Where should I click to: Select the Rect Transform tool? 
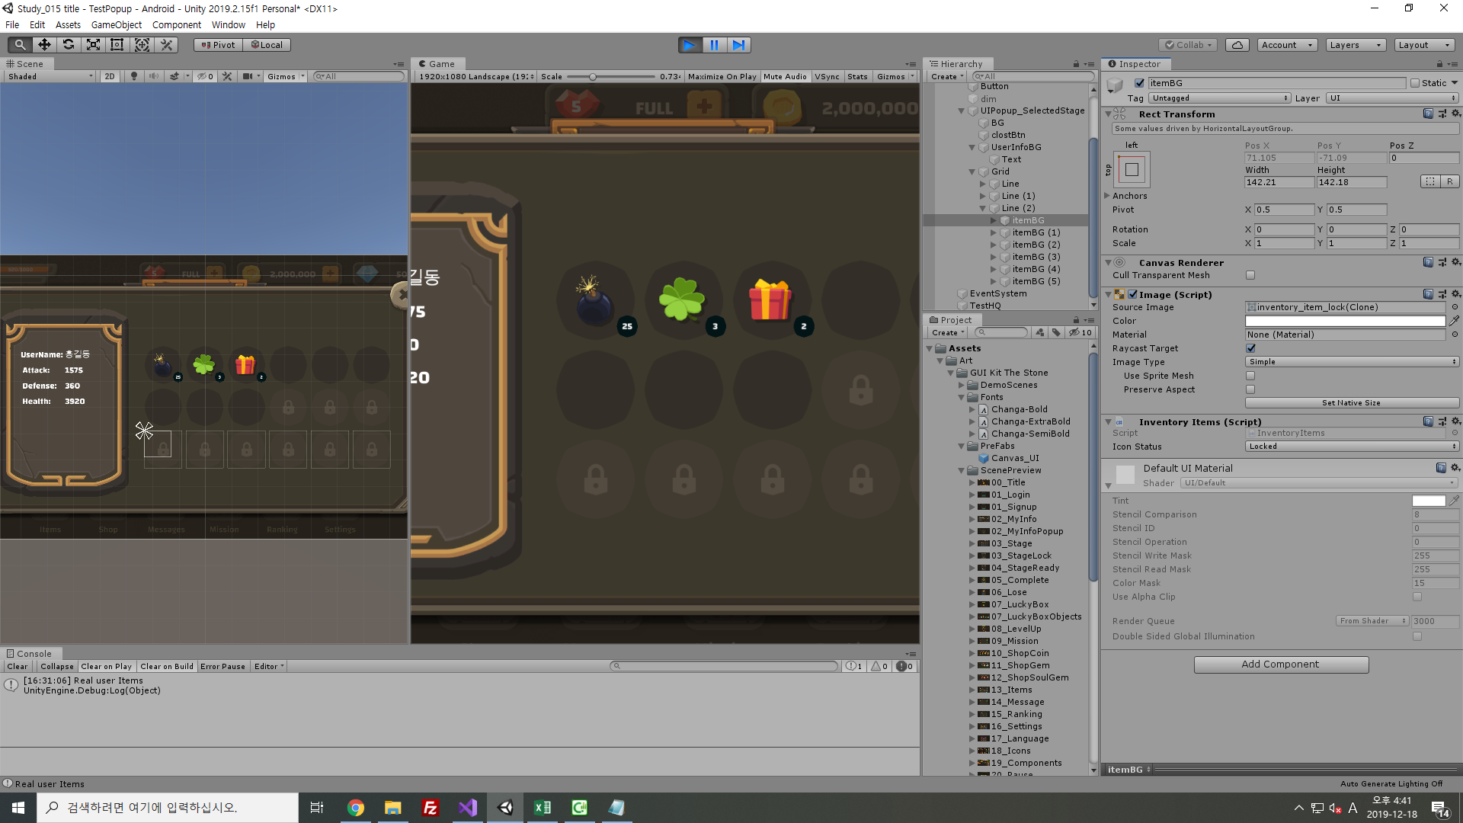[x=117, y=45]
